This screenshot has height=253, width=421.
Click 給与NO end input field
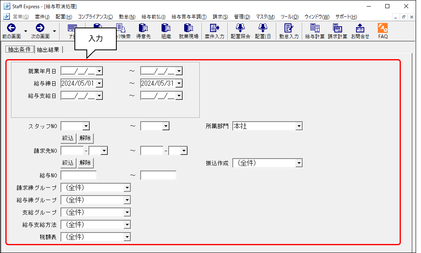[158, 175]
